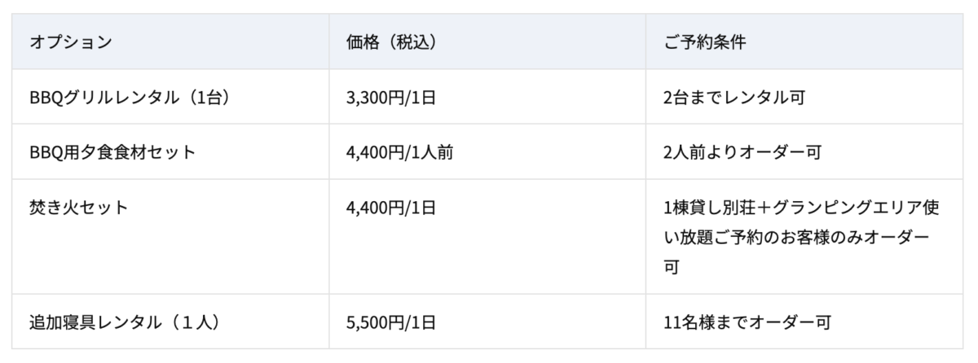Viewport: 978px width, 363px height.
Task: Click the 4,400円/1人前 price cell
Action: 399,152
